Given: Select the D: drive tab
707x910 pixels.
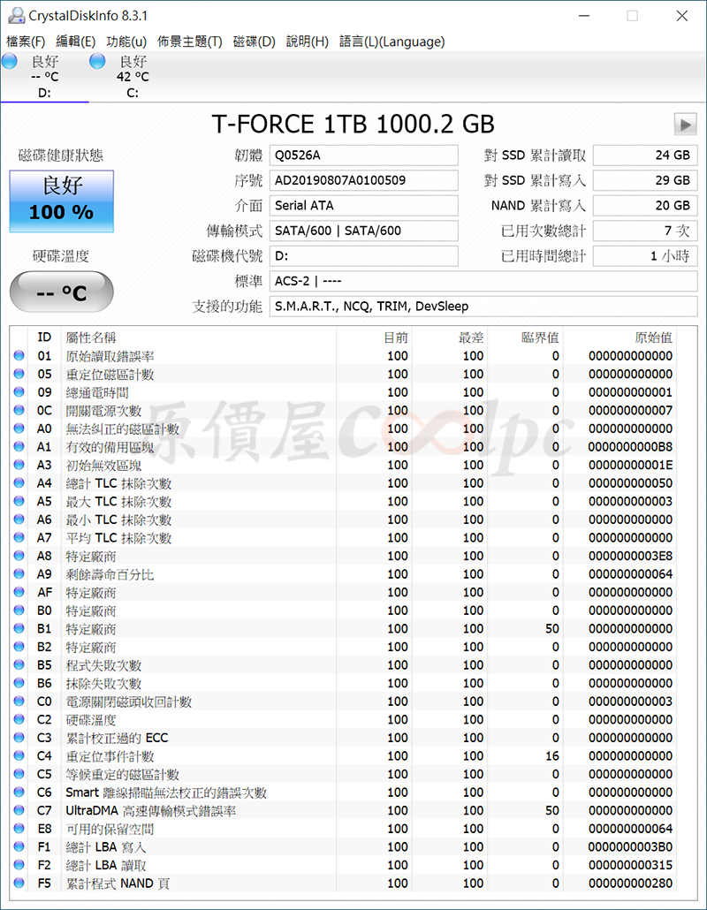Looking at the screenshot, I should click(45, 77).
